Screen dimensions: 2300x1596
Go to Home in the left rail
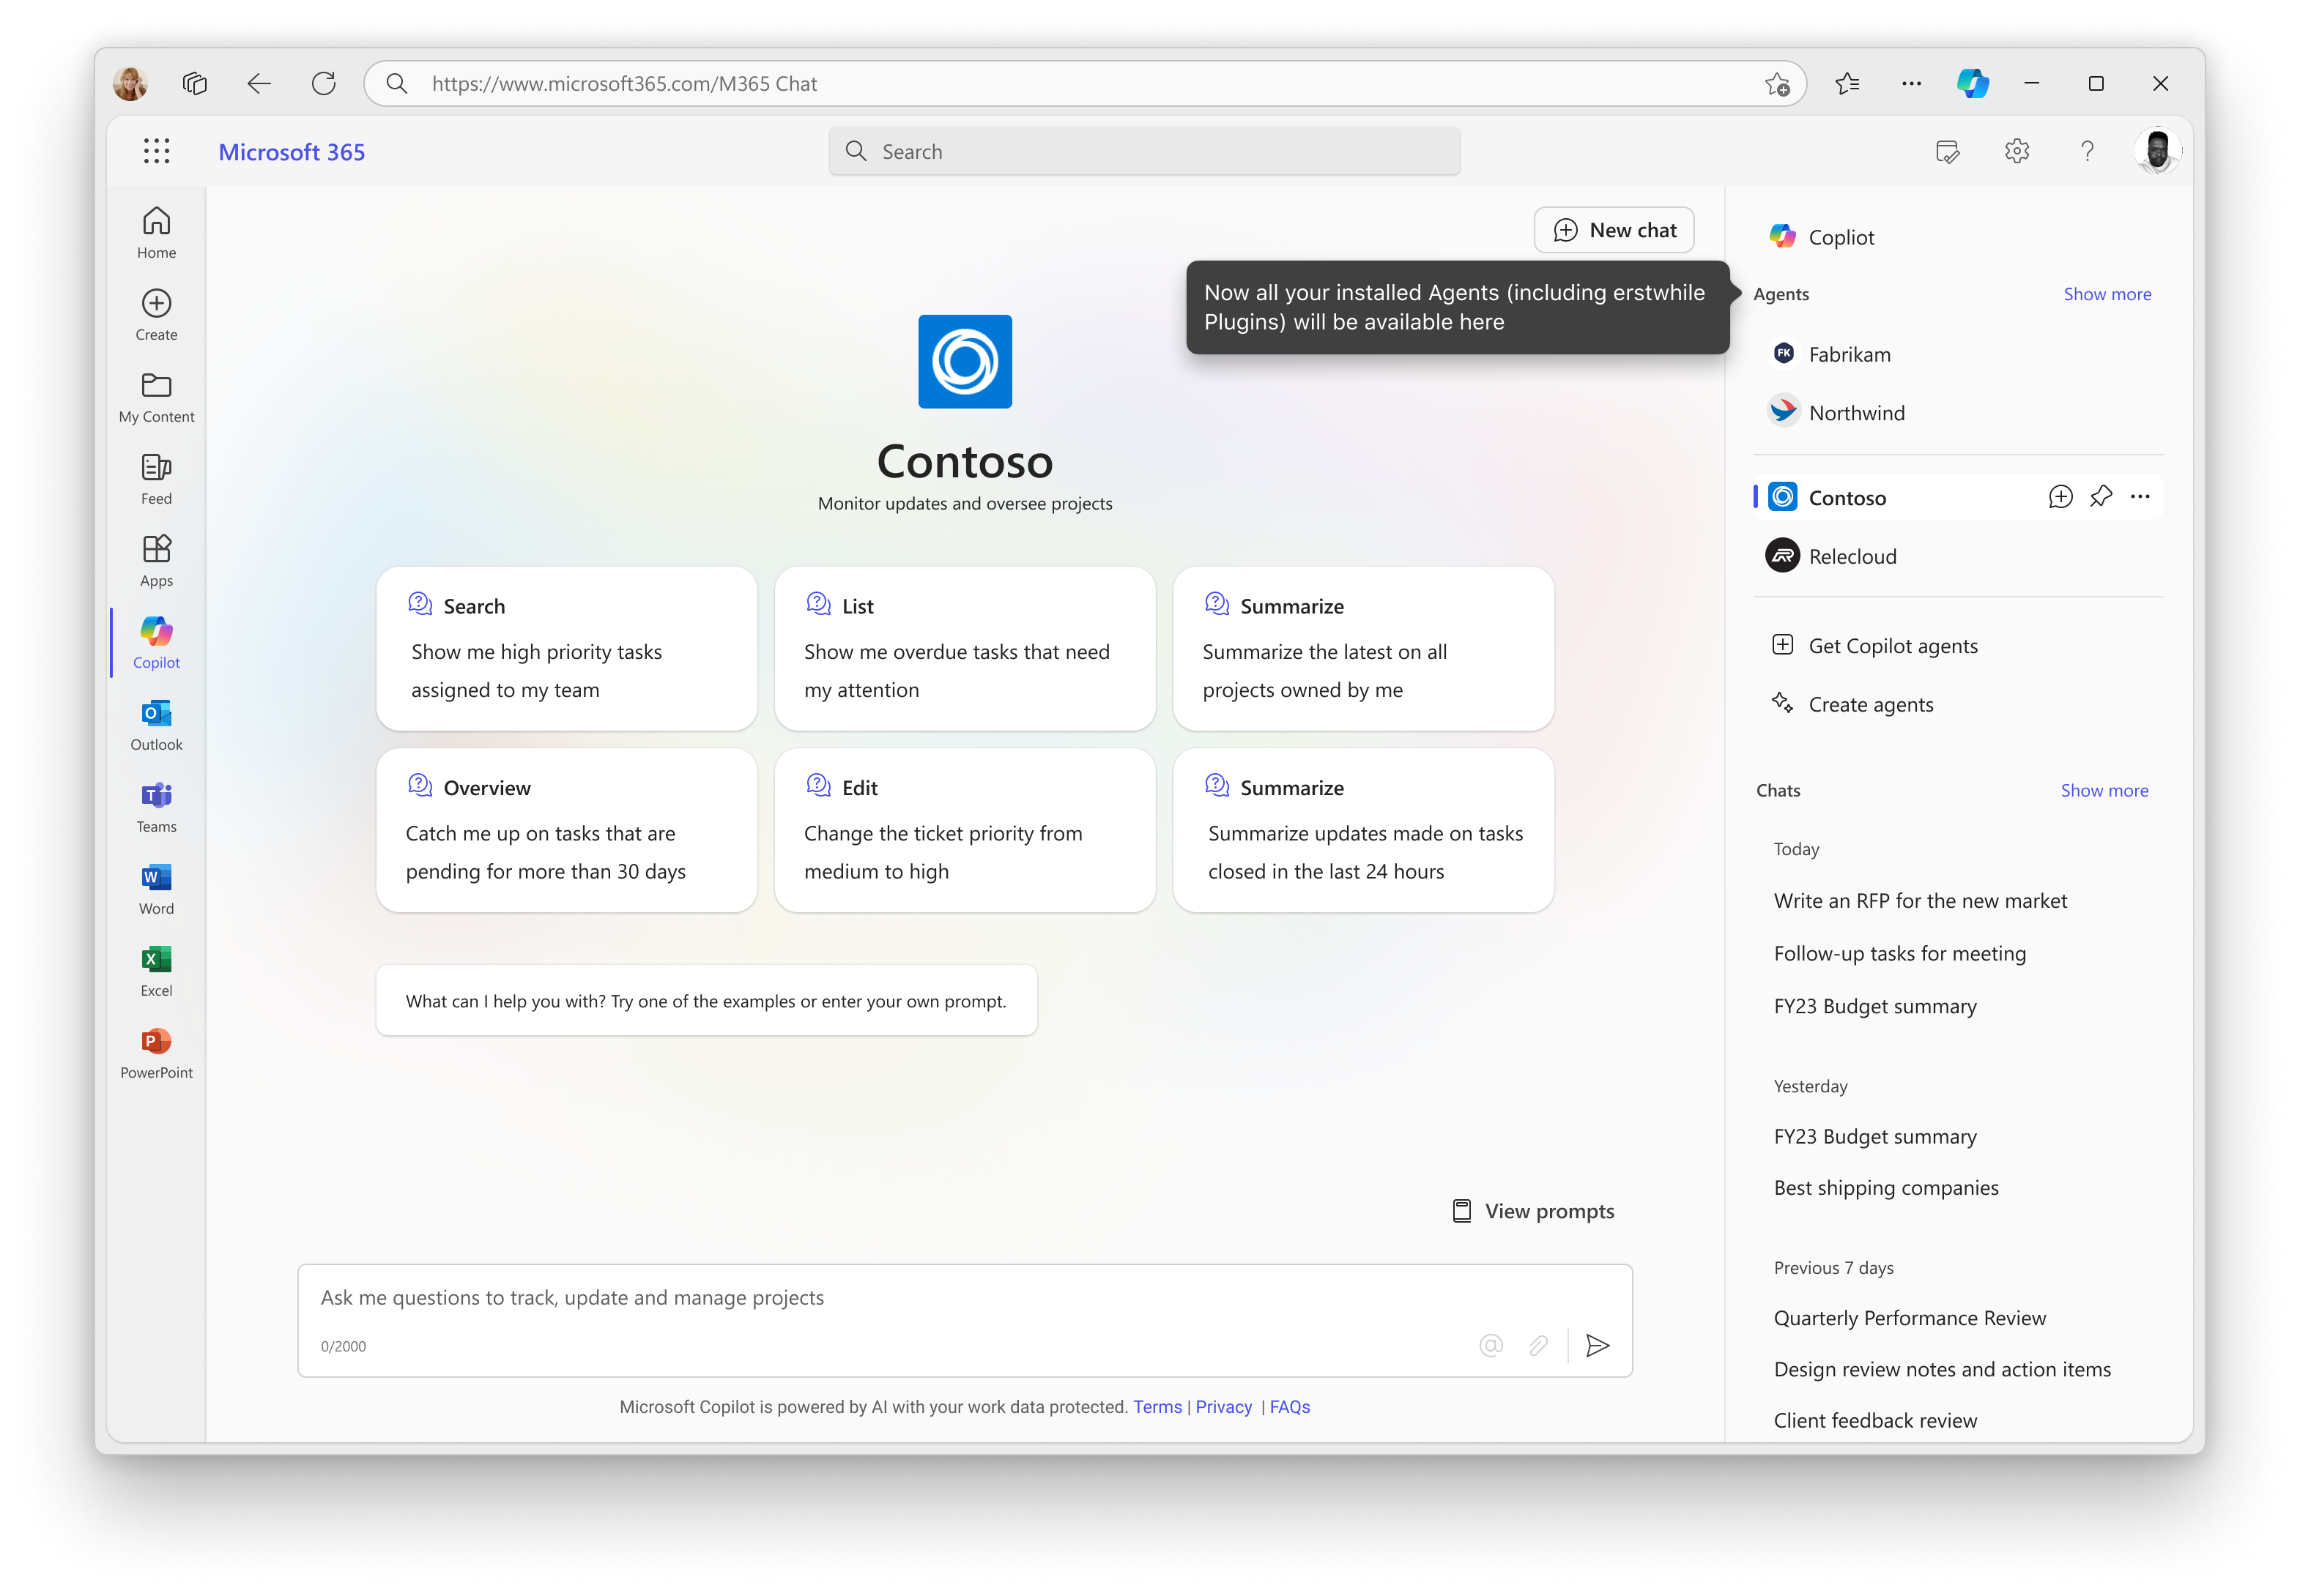[x=156, y=232]
